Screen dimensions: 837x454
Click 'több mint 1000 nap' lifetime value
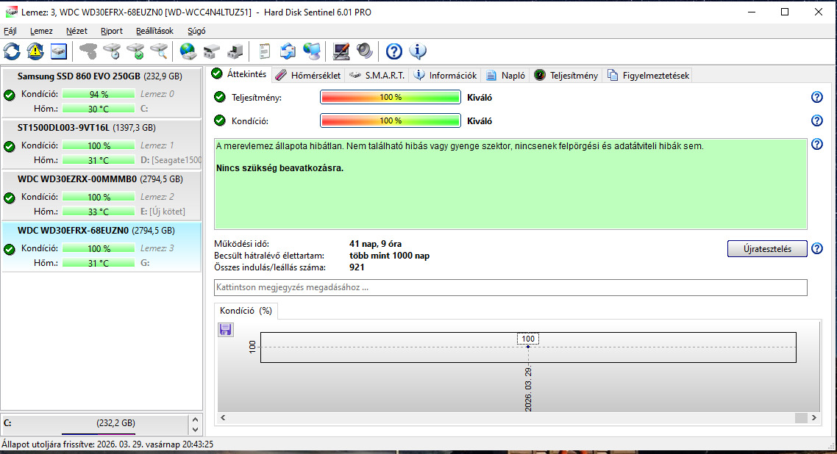point(389,256)
